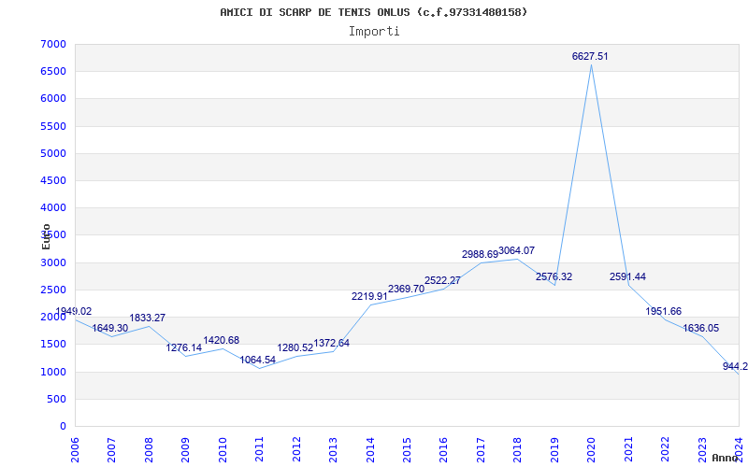Viewport: 748px width, 467px height.
Task: Select the 1949.02 data label
Action: click(74, 312)
